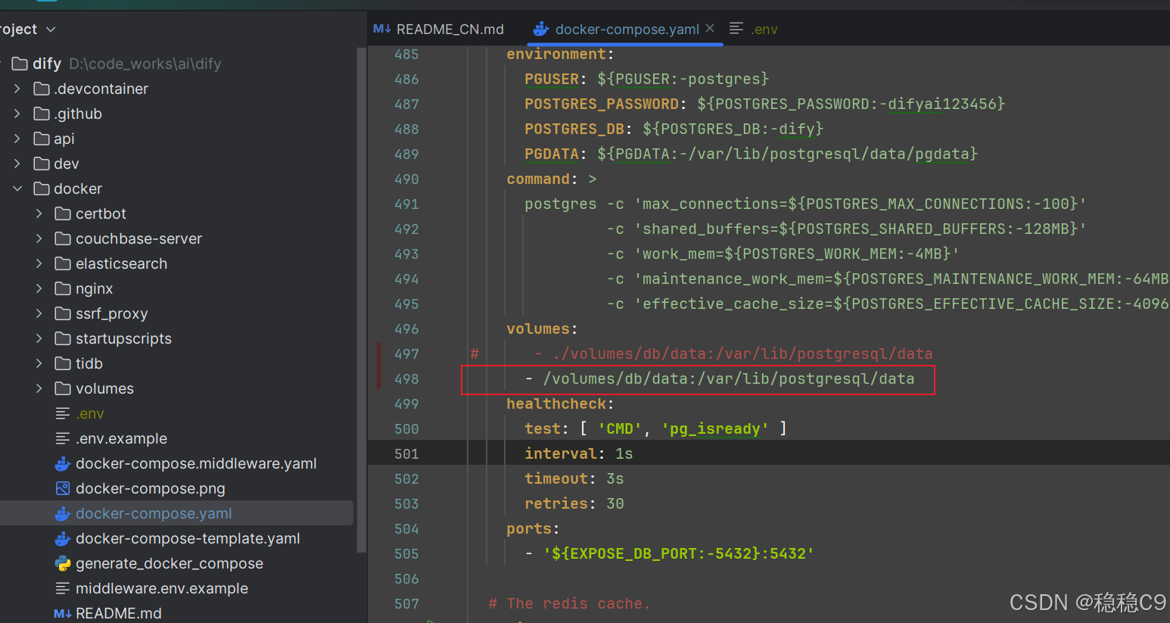Image resolution: width=1170 pixels, height=623 pixels.
Task: Expand the tidb folder arrow
Action: tap(39, 363)
